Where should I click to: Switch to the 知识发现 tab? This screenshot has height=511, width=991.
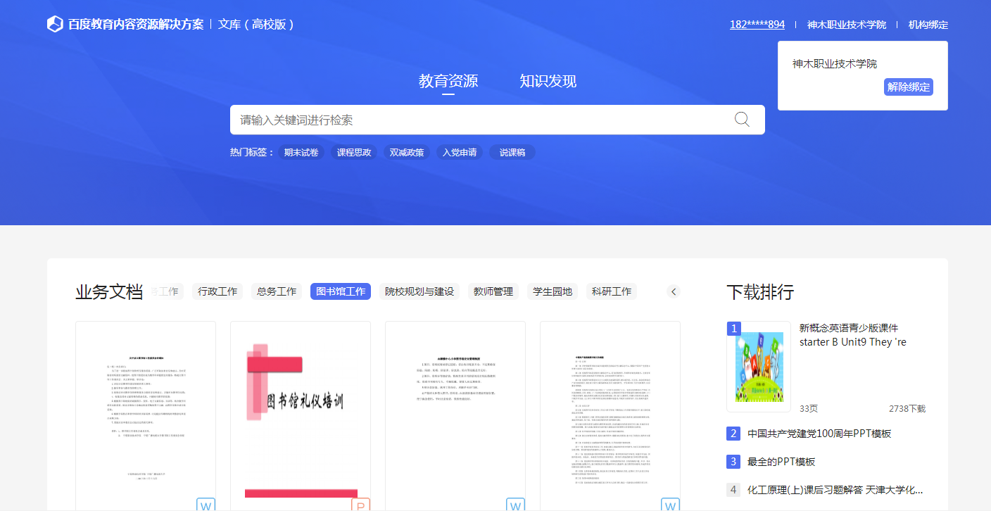pyautogui.click(x=548, y=81)
